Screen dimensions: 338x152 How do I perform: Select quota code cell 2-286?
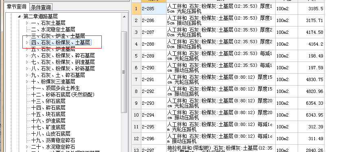click(154, 20)
